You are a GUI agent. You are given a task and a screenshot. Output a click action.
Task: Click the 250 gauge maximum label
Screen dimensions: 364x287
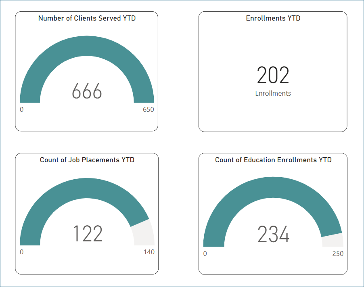(x=338, y=254)
